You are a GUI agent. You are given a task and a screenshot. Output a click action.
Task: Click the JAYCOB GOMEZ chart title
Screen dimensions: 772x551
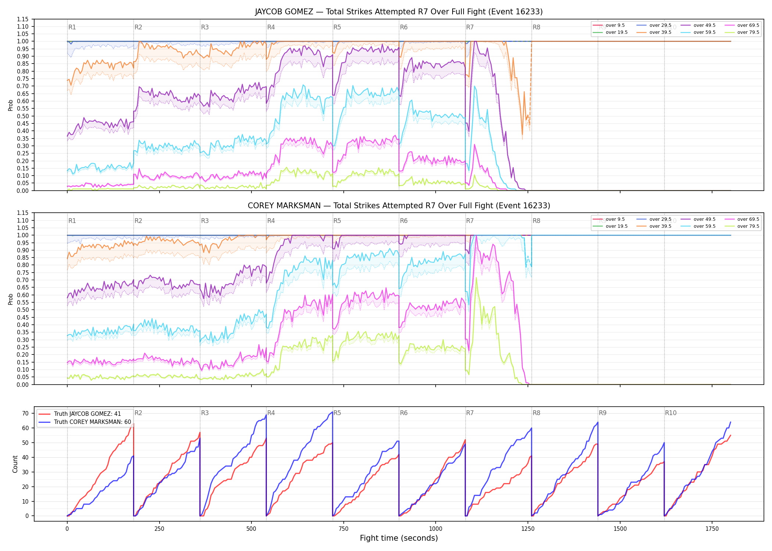(x=399, y=12)
